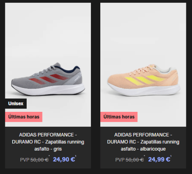Viewport: 192px width, 174px height.
Task: Click footnote marker beside 24,90 € price
Action: [x=76, y=156]
